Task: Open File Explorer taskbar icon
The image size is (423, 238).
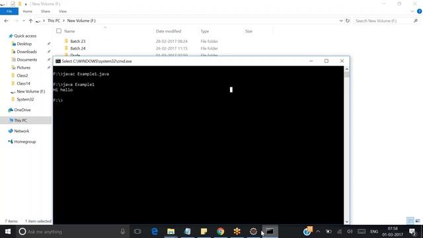Action: (x=171, y=231)
